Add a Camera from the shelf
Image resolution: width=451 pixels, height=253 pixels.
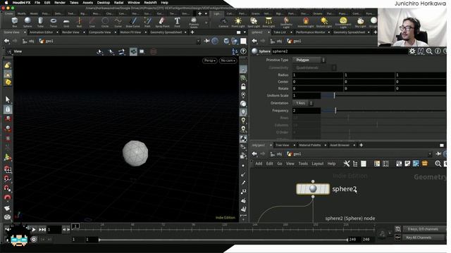pyautogui.click(x=223, y=22)
